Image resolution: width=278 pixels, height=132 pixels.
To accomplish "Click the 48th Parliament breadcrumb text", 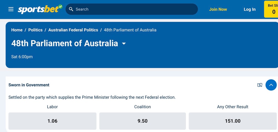I will pos(130,30).
